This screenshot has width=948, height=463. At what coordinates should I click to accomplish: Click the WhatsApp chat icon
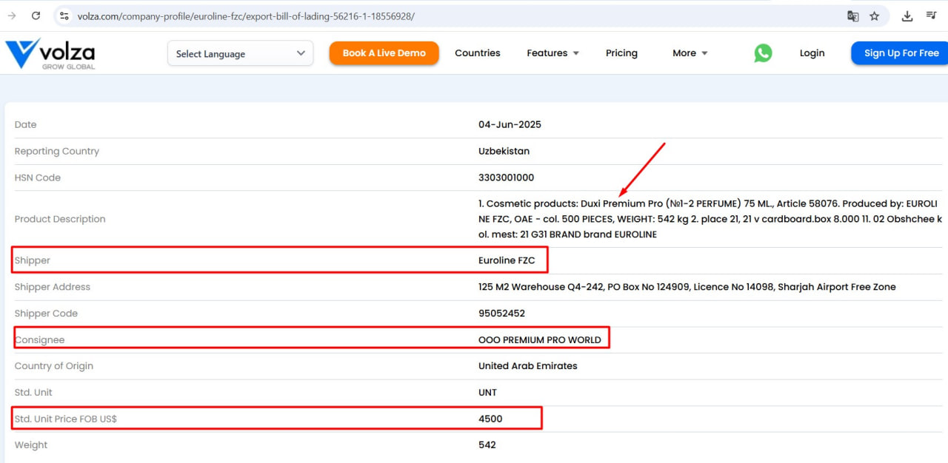coord(763,53)
